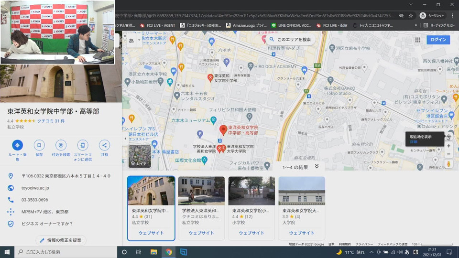Click the Search nearby icon
This screenshot has width=459, height=258.
click(61, 145)
